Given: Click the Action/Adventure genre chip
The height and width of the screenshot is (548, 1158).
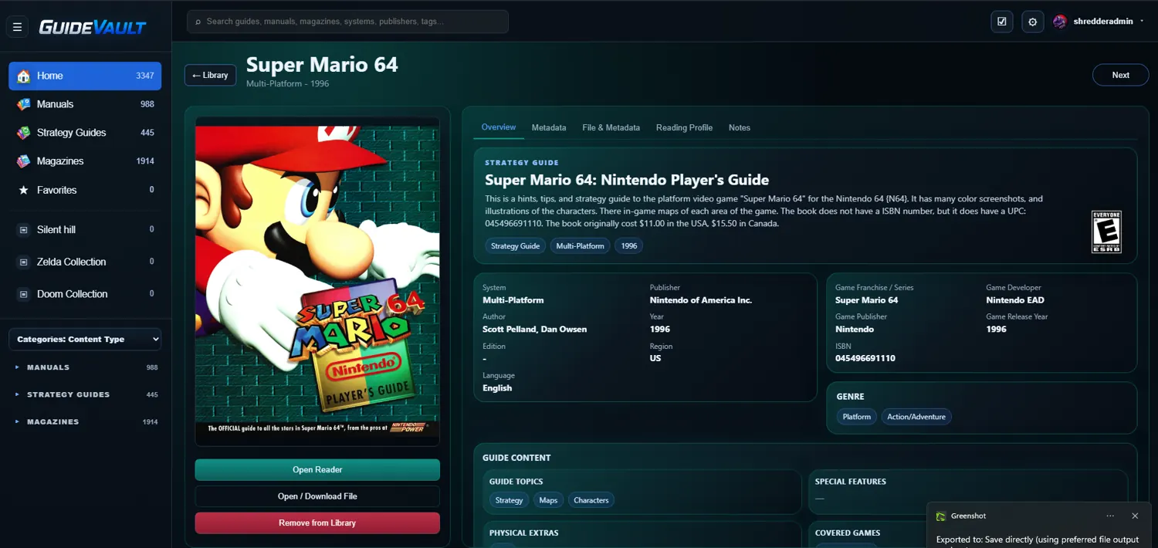Looking at the screenshot, I should click(x=916, y=417).
